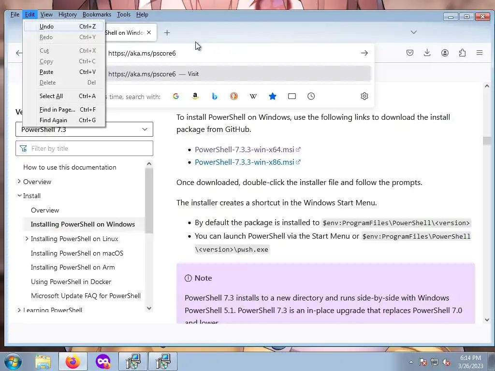
Task: Open search settings gear
Action: point(364,96)
